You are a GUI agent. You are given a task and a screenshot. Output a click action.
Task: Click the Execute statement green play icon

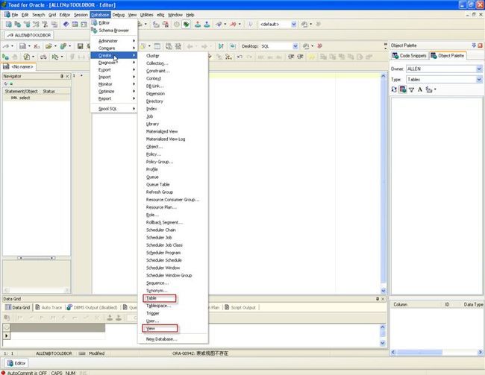(x=5, y=57)
